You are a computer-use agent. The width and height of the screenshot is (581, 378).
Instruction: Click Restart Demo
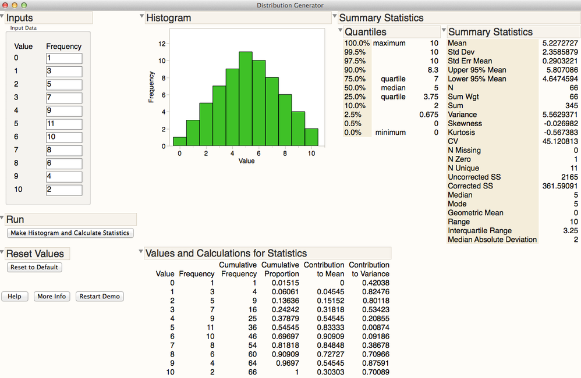[99, 296]
